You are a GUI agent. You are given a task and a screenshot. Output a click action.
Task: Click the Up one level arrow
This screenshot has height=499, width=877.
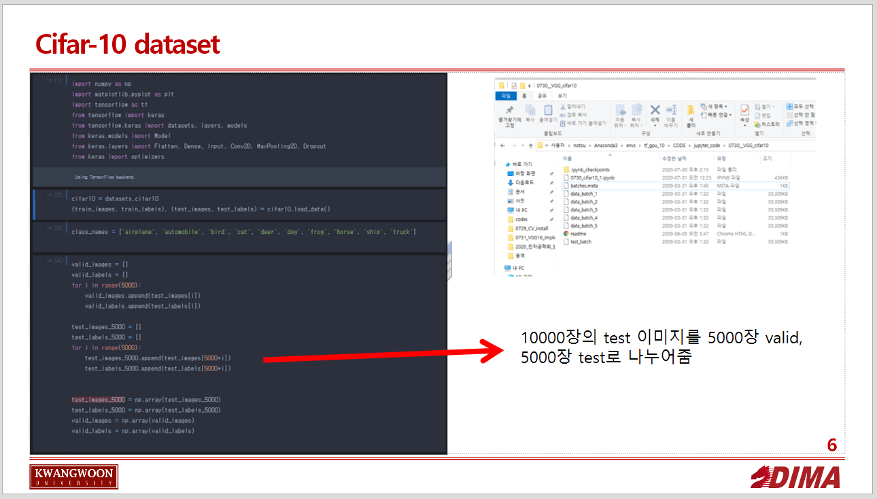click(x=530, y=145)
